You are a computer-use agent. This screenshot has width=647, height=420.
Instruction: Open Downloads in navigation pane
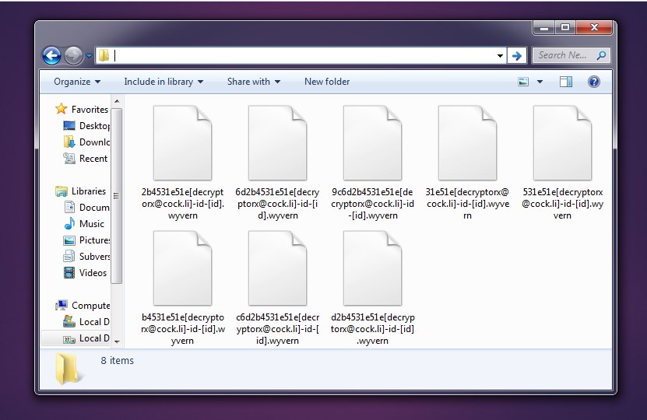[x=86, y=142]
